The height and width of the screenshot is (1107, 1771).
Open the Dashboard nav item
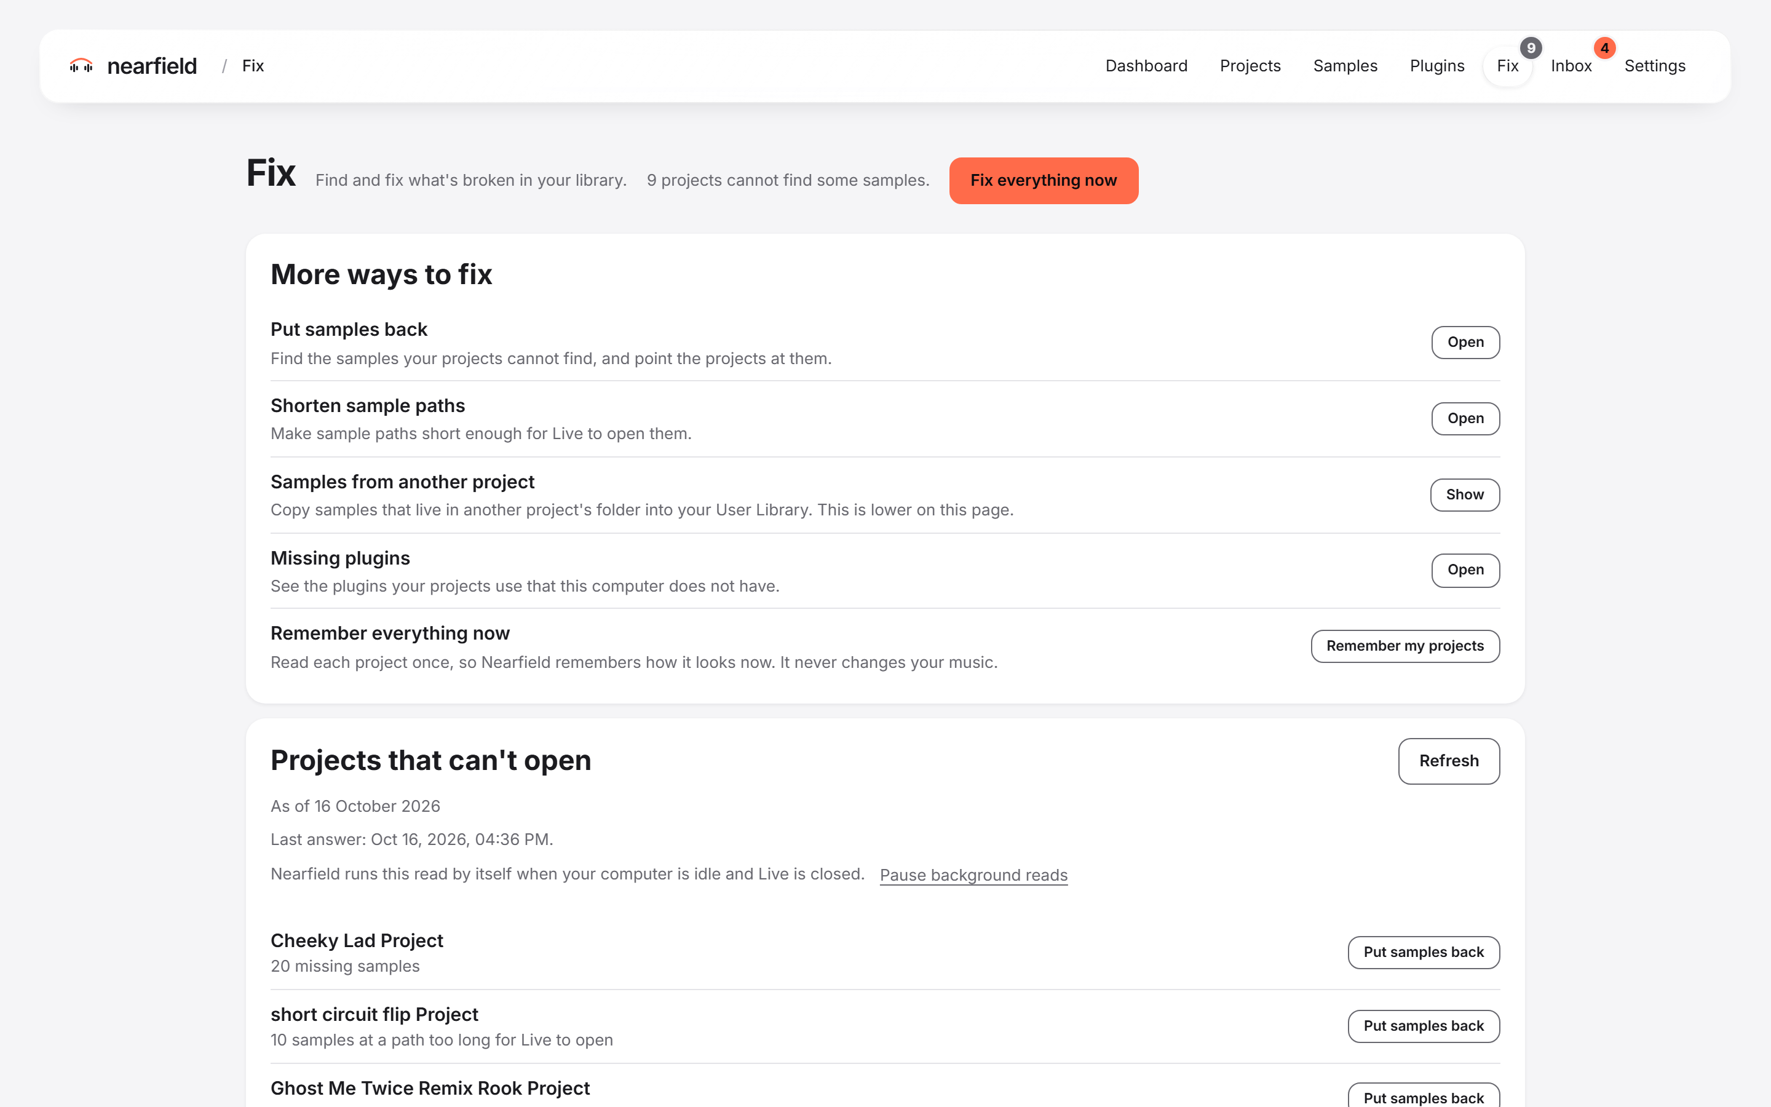pyautogui.click(x=1146, y=66)
